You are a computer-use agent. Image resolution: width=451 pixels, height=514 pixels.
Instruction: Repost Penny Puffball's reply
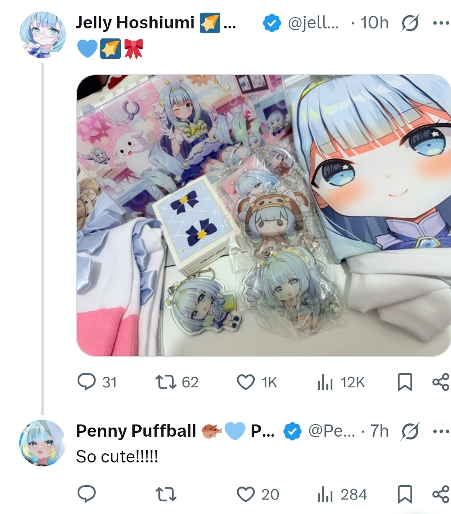click(x=165, y=494)
